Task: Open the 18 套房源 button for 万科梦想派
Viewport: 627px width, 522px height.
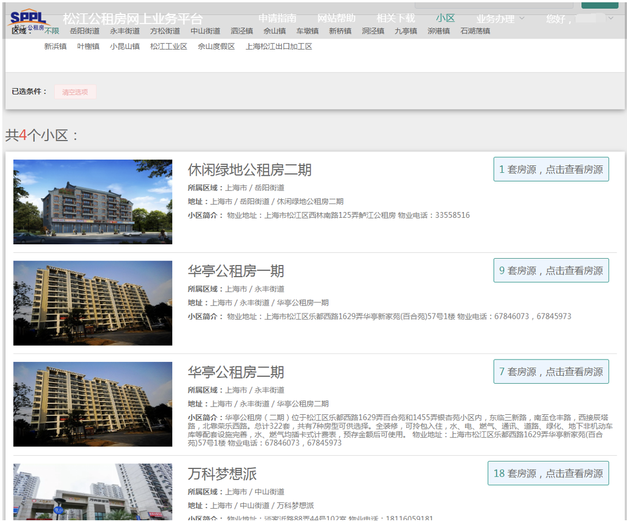Action: 548,473
